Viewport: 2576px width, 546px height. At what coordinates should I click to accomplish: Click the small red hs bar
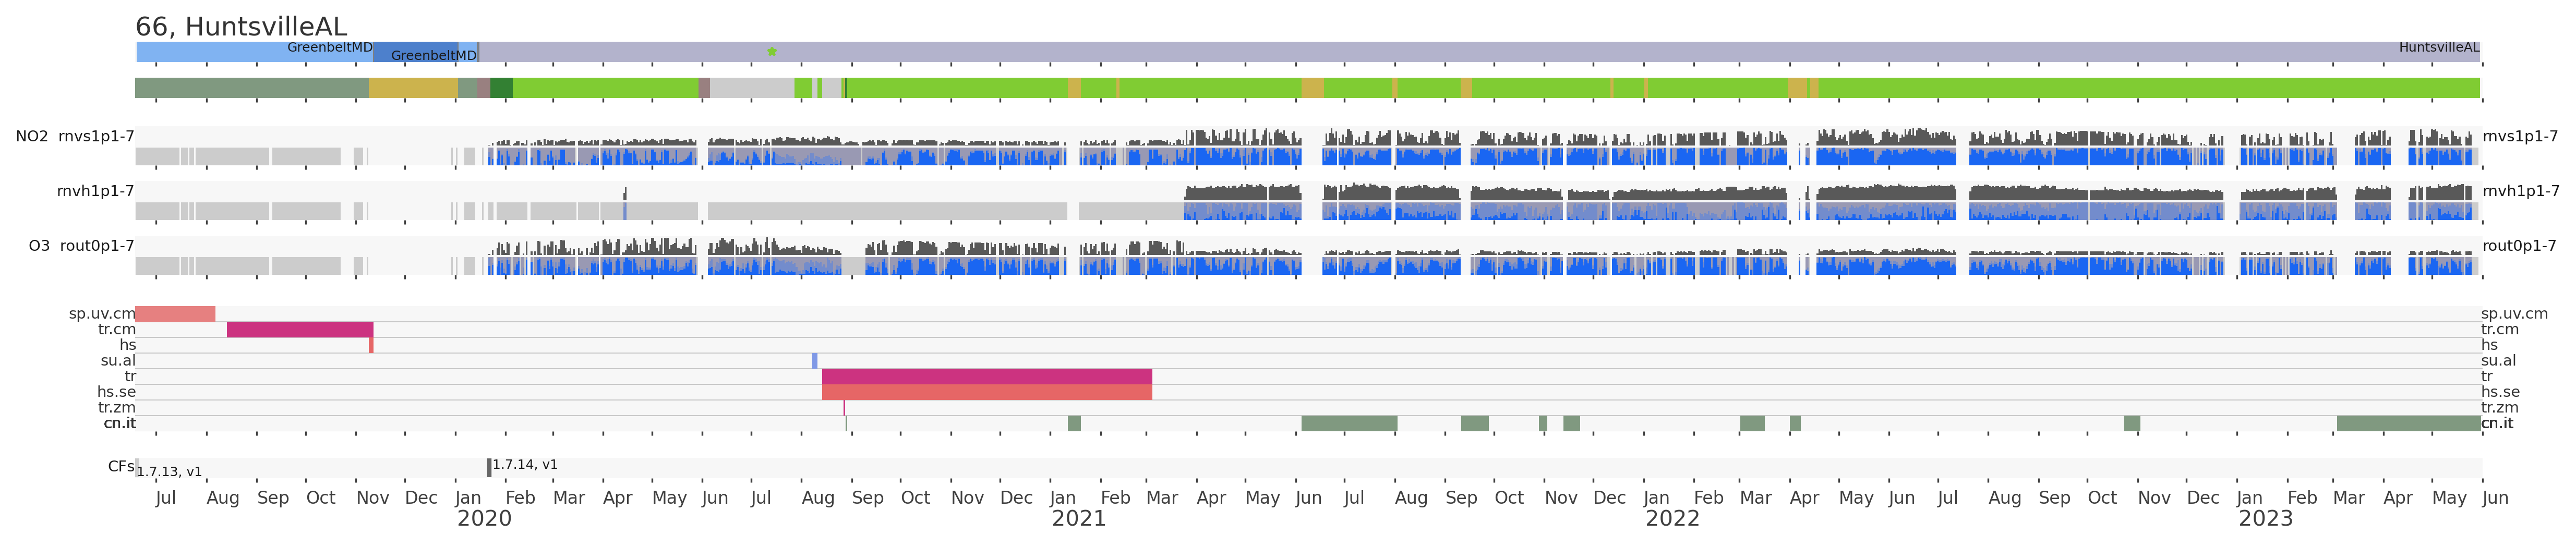371,345
